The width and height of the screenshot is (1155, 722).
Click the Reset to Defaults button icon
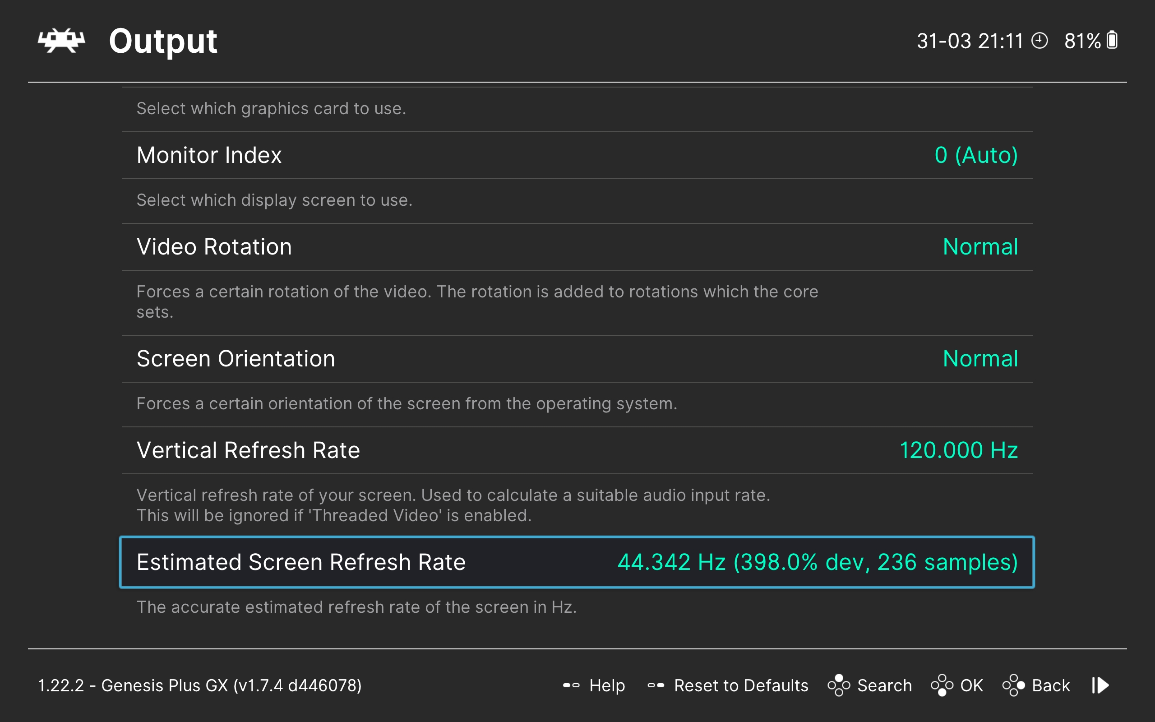click(x=656, y=685)
